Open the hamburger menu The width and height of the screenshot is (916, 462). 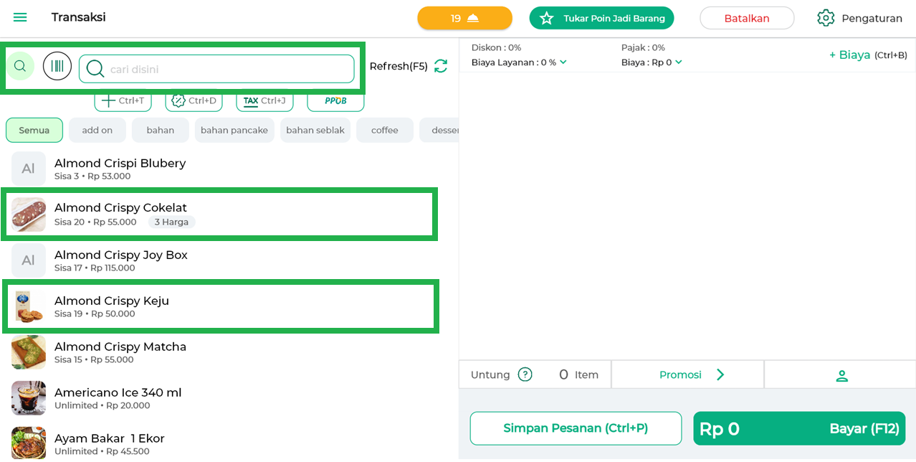click(20, 17)
